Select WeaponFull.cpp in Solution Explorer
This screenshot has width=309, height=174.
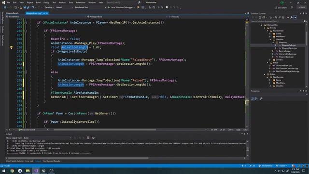coord(289,45)
